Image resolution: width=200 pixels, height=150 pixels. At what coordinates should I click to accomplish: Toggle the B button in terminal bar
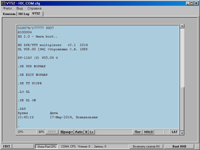pos(86,132)
